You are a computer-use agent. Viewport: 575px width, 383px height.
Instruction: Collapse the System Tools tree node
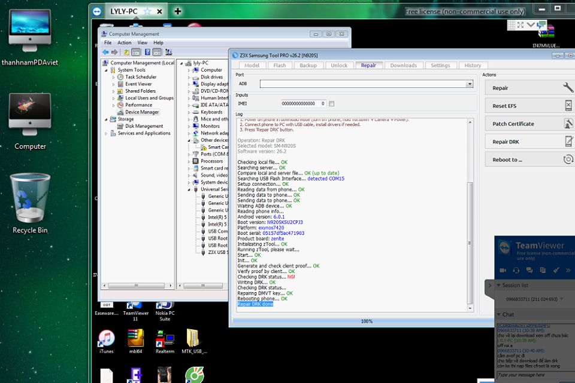pyautogui.click(x=107, y=71)
